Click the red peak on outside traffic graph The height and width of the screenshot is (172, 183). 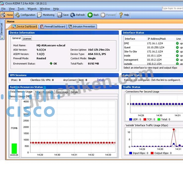174,129
